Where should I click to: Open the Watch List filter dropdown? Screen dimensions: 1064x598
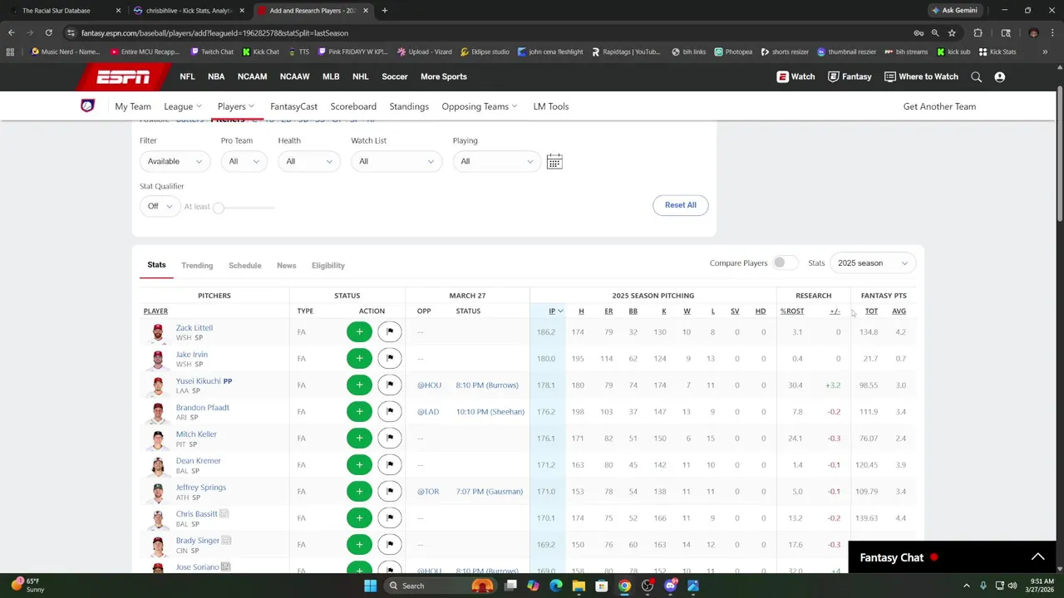[x=397, y=161]
